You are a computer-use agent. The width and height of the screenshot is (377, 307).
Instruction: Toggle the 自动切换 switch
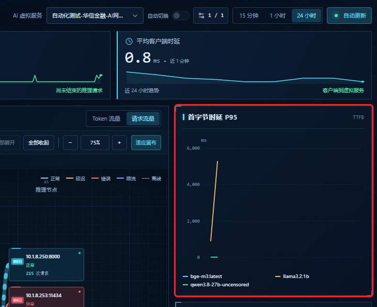(180, 16)
